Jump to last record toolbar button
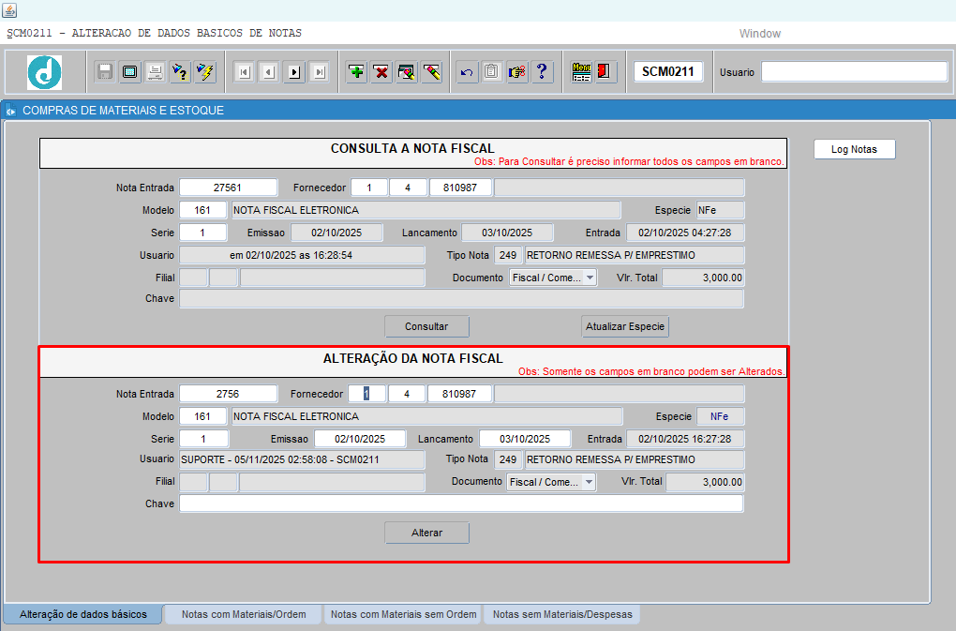This screenshot has height=631, width=956. coord(320,72)
